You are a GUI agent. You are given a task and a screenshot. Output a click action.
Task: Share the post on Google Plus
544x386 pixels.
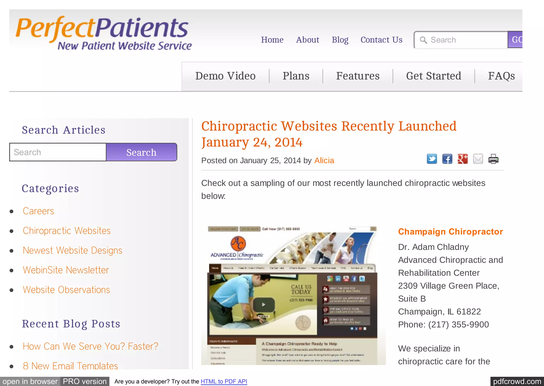click(463, 159)
